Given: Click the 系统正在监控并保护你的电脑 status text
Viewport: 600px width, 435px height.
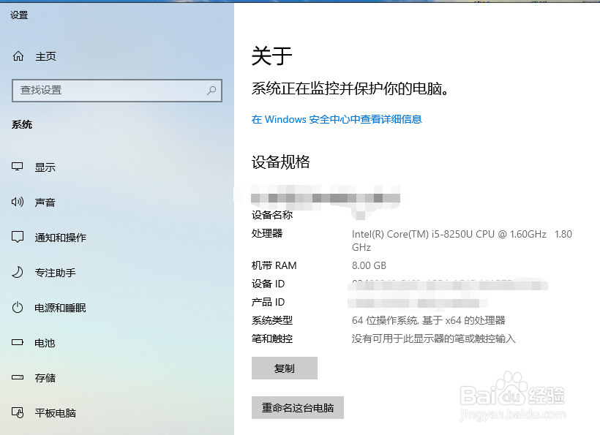Looking at the screenshot, I should 350,88.
